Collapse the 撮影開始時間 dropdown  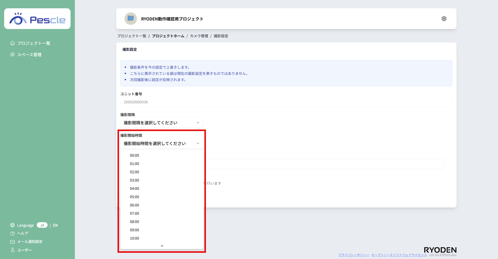click(x=162, y=143)
